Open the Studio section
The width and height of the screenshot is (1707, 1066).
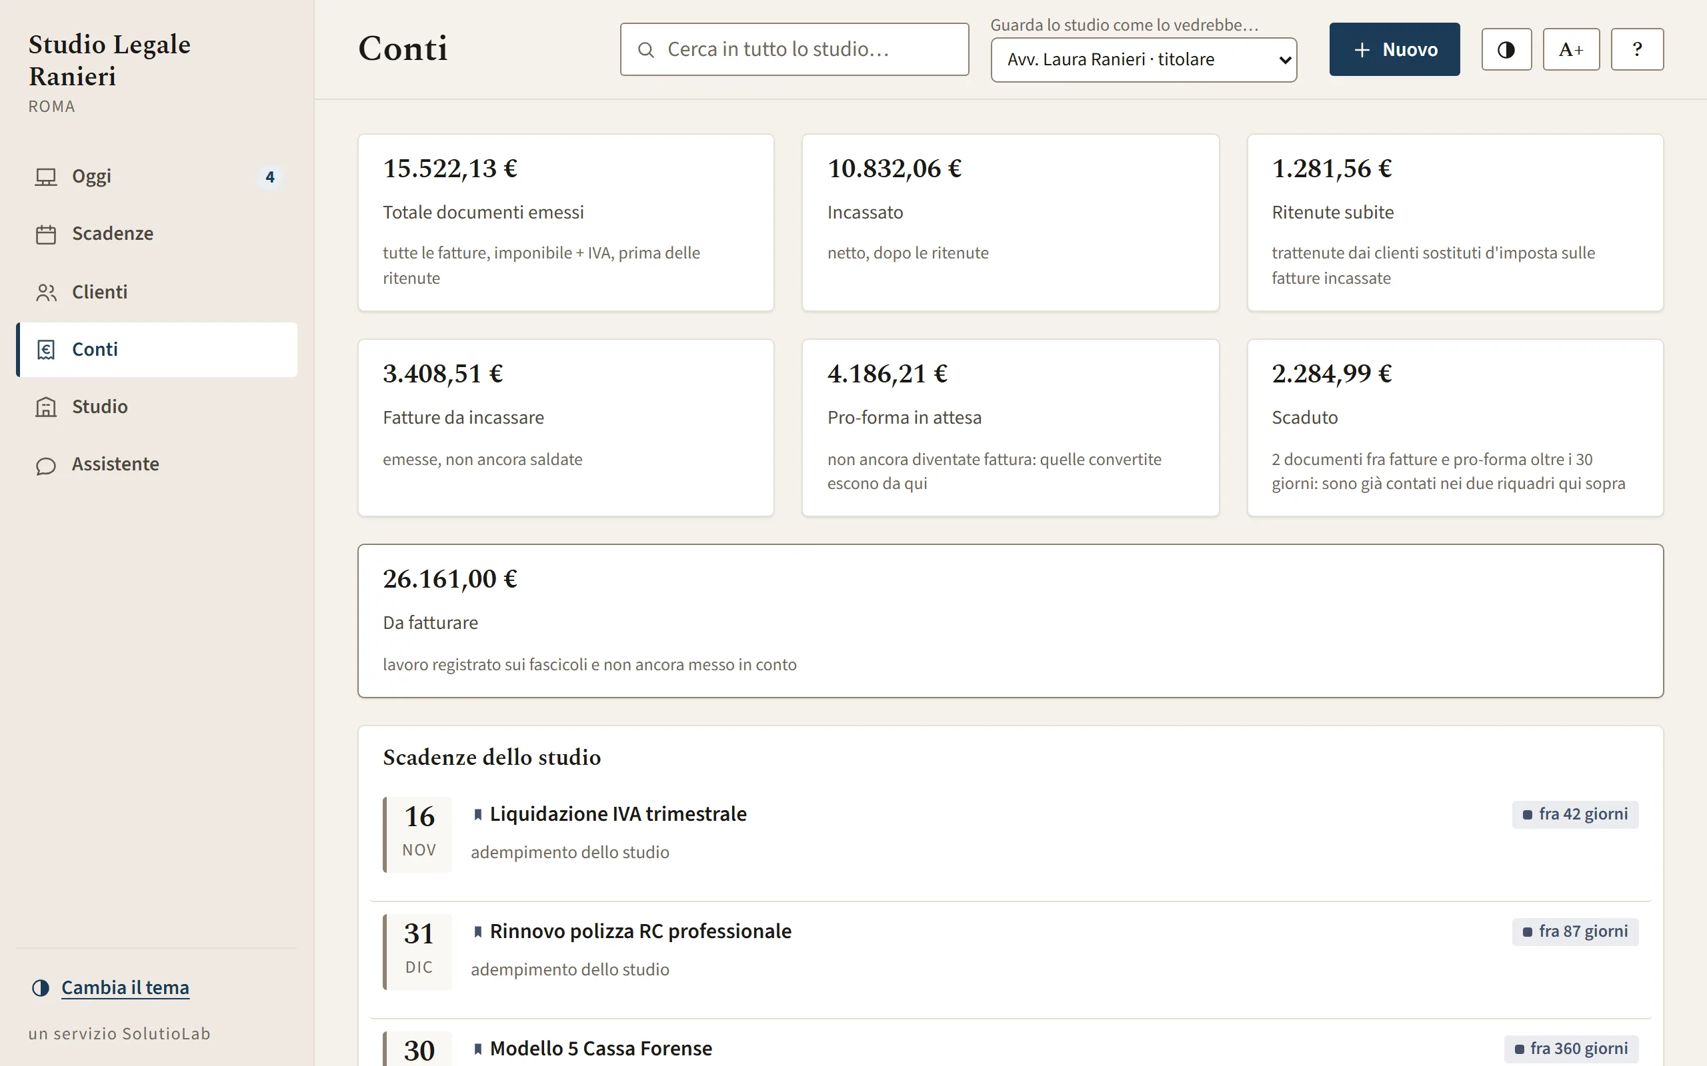157,407
